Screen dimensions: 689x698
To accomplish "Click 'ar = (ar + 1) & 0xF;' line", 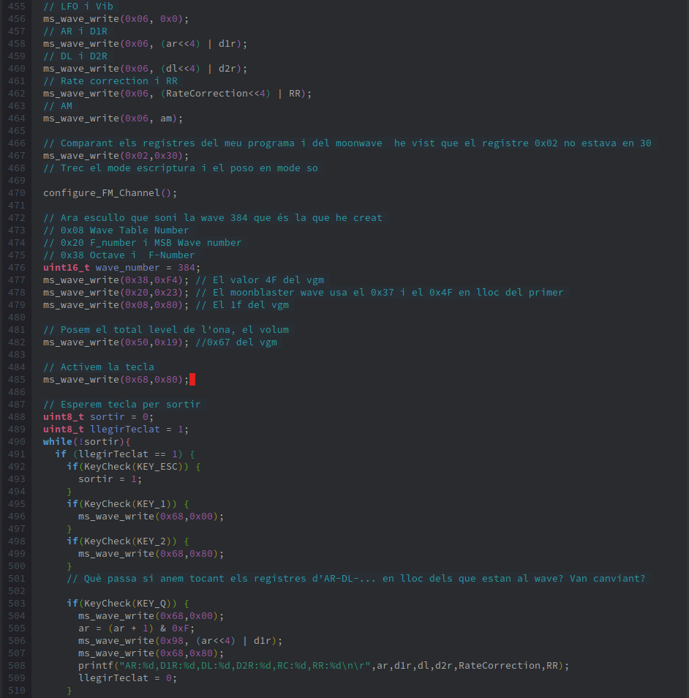I will tap(137, 629).
